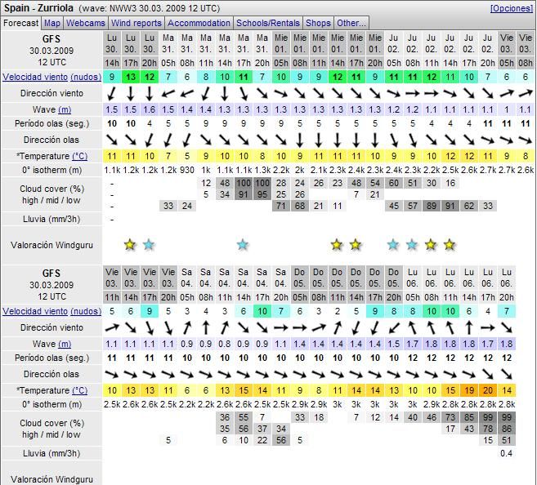This screenshot has width=537, height=485.
Task: Open the Schools/Rentals tab
Action: [268, 23]
